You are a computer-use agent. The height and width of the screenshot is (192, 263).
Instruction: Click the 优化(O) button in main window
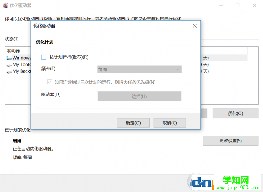click(235, 113)
